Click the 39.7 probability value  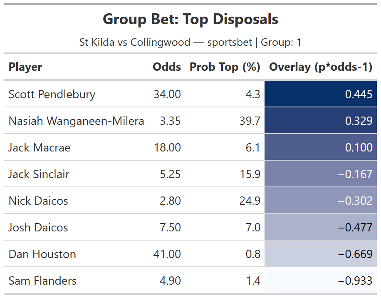(253, 121)
